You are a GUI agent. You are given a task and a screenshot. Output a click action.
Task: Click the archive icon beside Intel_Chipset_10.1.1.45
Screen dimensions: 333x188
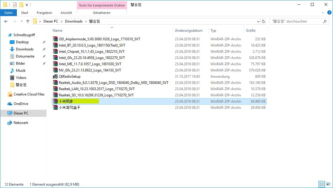click(x=55, y=51)
